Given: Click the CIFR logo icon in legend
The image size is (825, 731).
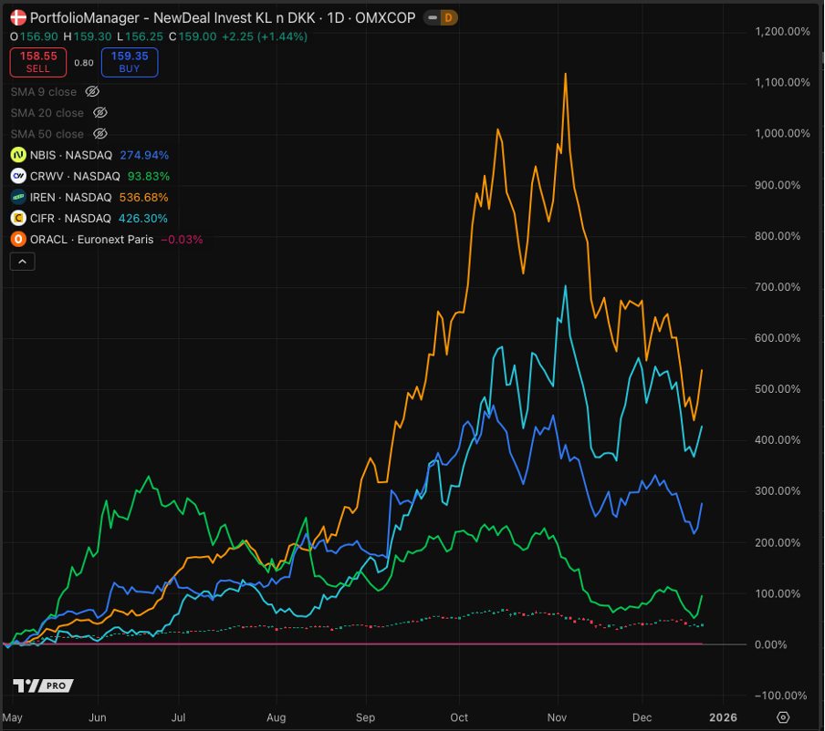Looking at the screenshot, I should pos(17,218).
